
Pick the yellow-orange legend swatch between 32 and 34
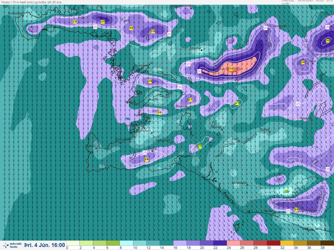click(287, 243)
